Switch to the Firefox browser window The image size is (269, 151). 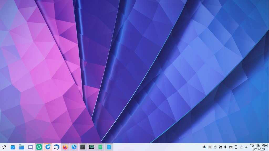pyautogui.click(x=65, y=147)
